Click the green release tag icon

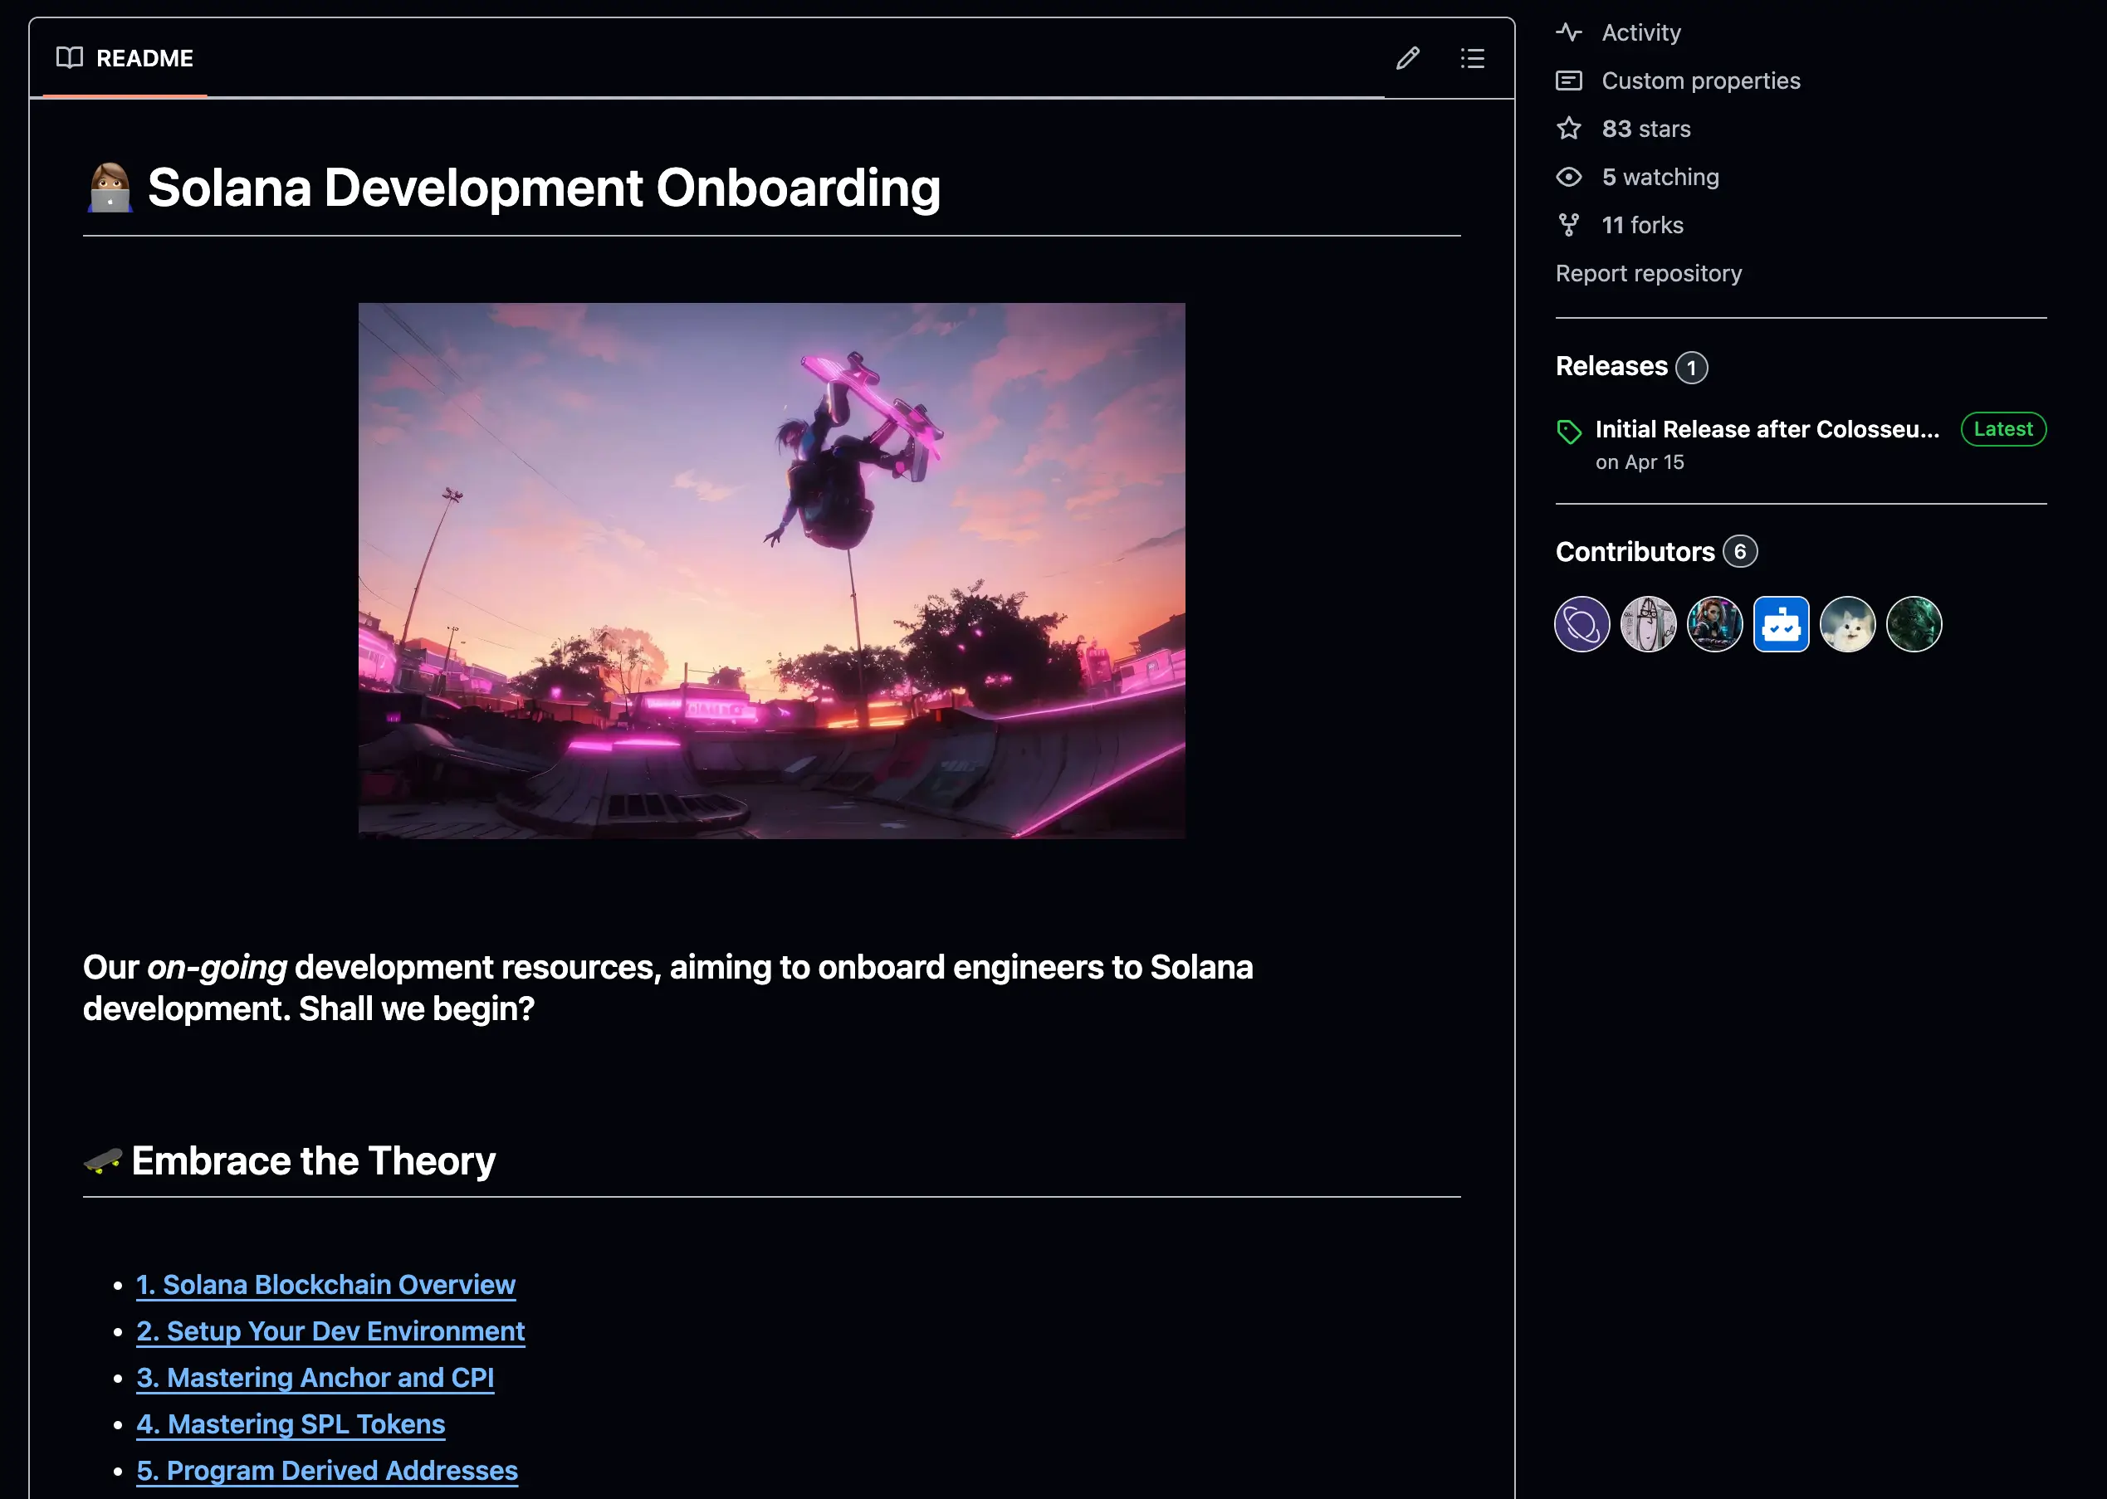tap(1569, 431)
